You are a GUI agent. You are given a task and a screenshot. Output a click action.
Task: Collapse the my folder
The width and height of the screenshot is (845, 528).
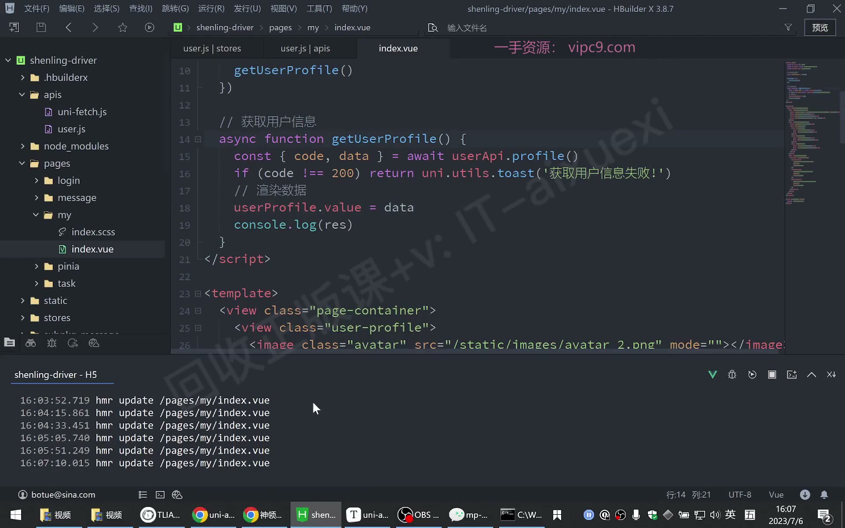(x=36, y=215)
